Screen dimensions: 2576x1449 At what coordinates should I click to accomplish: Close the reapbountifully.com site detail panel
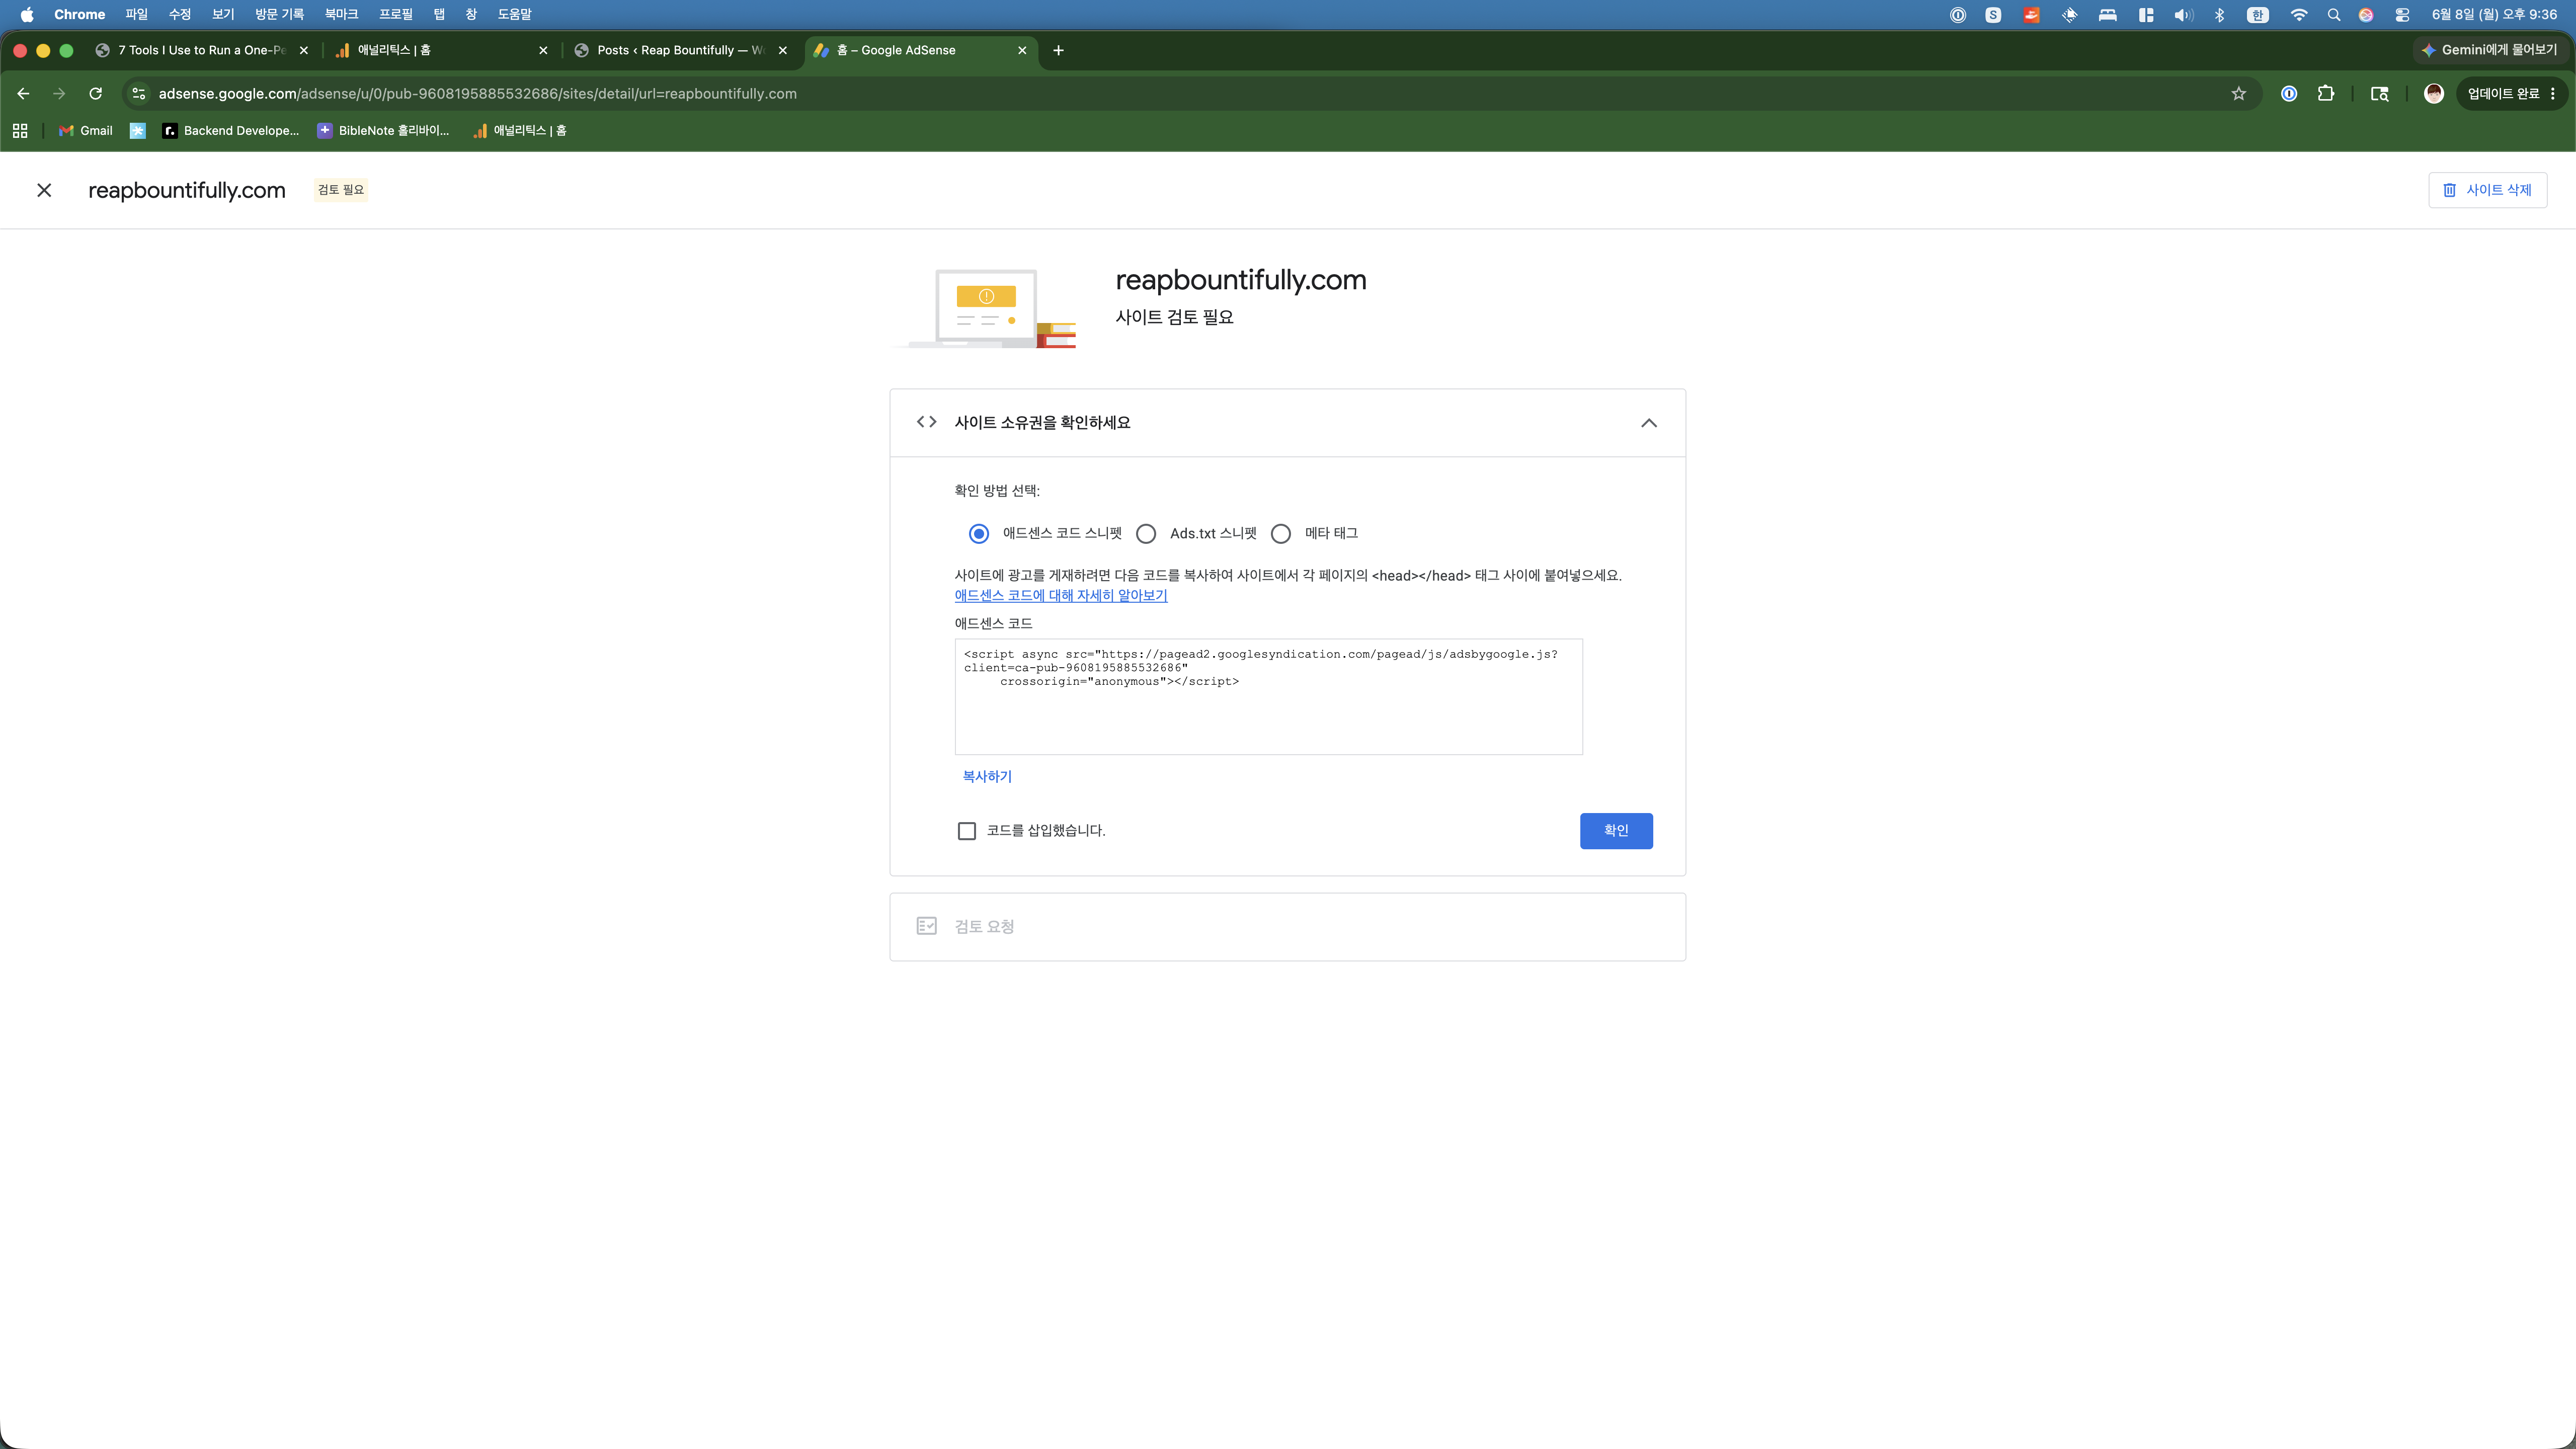click(x=44, y=190)
